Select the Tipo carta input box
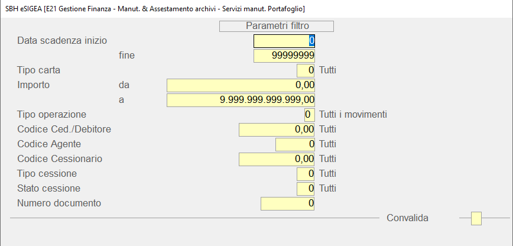Screen dimensions: 513x246 306,70
